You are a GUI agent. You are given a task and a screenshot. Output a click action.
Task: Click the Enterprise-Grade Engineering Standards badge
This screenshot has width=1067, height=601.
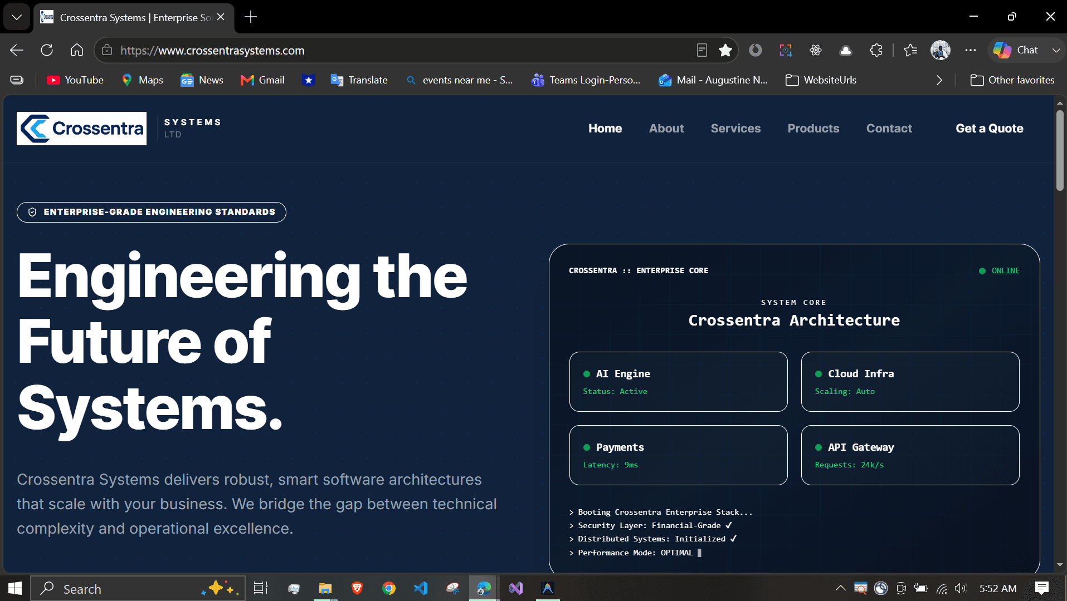point(152,212)
